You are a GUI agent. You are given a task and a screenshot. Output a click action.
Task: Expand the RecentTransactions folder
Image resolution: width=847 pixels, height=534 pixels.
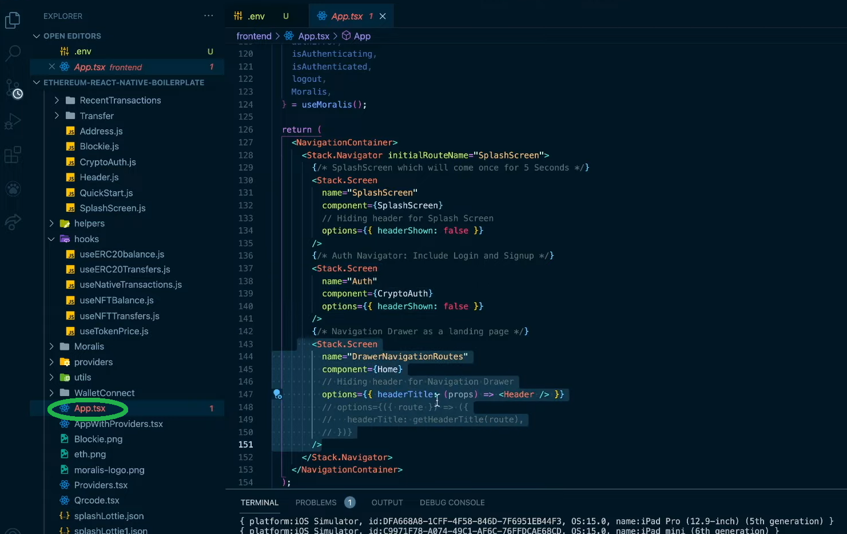tap(57, 100)
